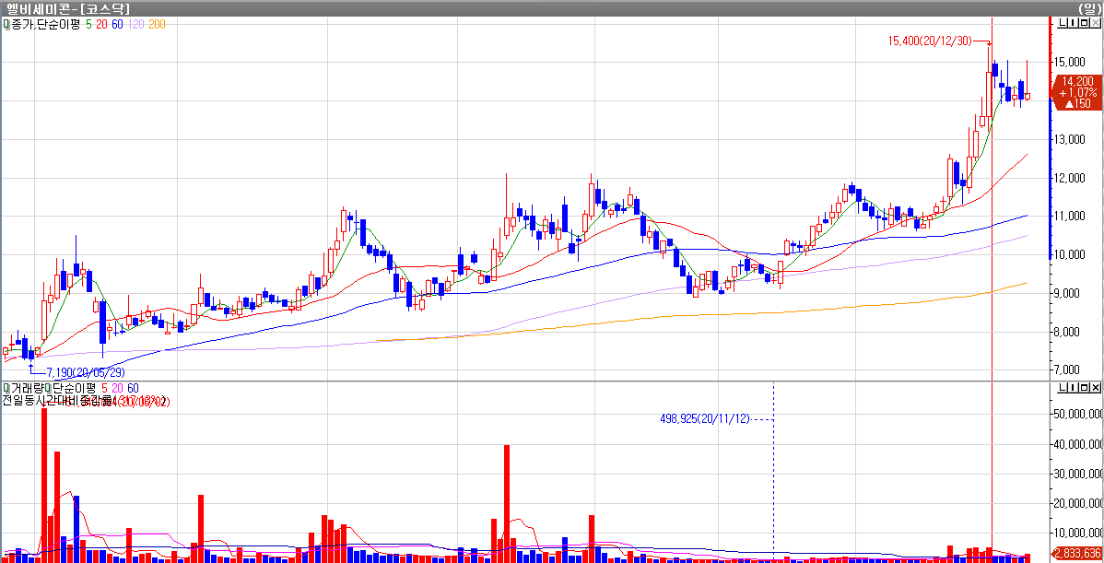This screenshot has width=1104, height=563.
Task: Click the 498,925(20/11/12) volume annotation
Action: (705, 418)
